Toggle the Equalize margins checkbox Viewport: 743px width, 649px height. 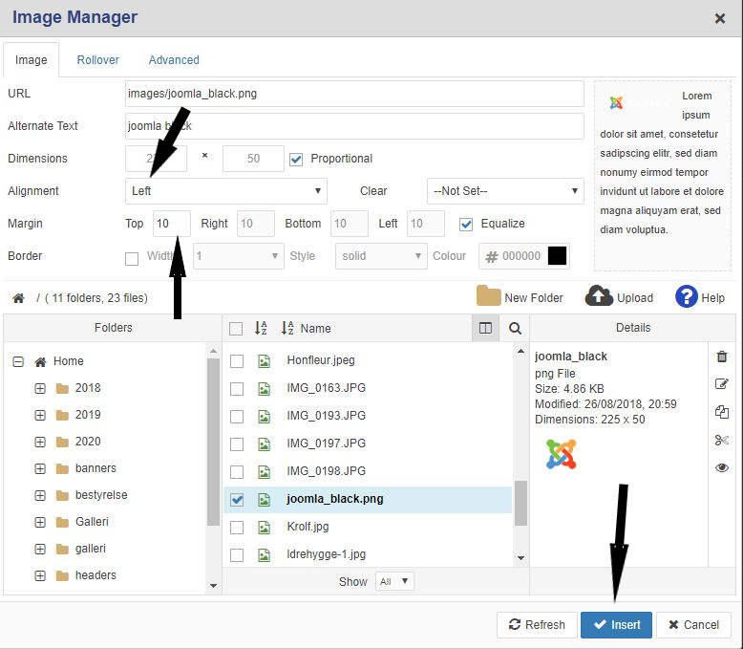pos(466,224)
